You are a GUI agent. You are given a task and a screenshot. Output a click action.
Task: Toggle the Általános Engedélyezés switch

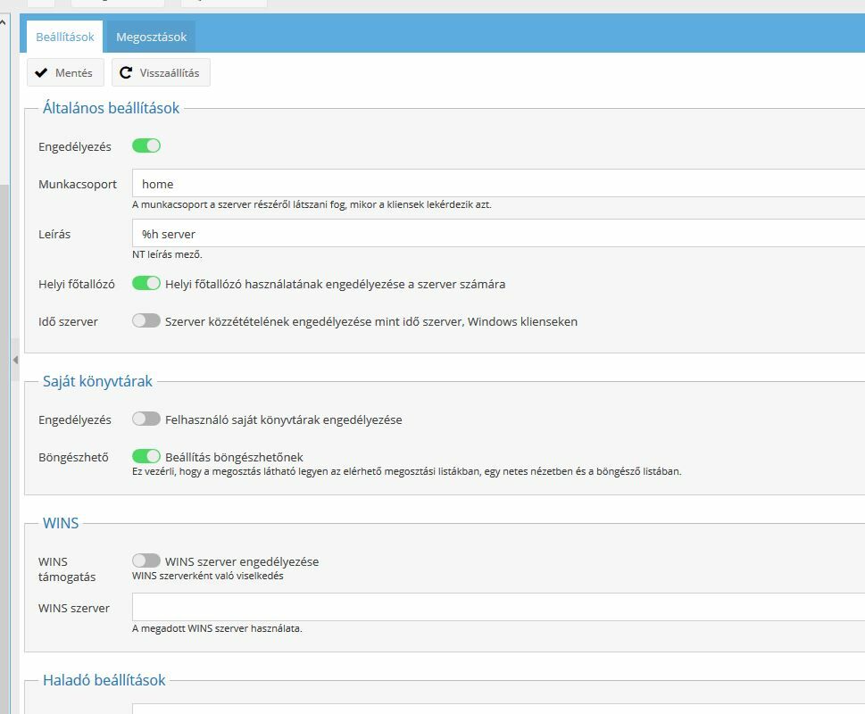[146, 145]
